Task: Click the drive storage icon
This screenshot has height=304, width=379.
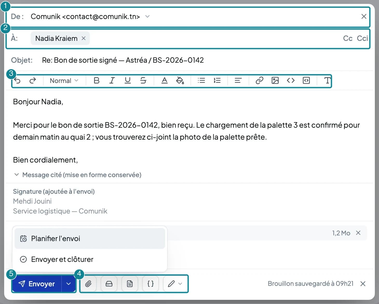Action: click(x=109, y=284)
